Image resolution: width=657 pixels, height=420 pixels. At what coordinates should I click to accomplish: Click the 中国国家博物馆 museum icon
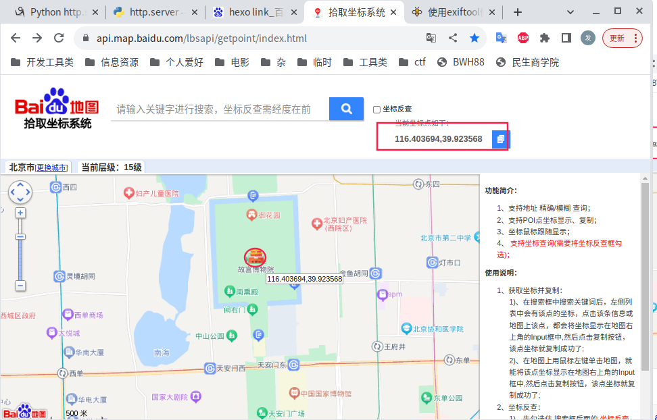point(294,393)
